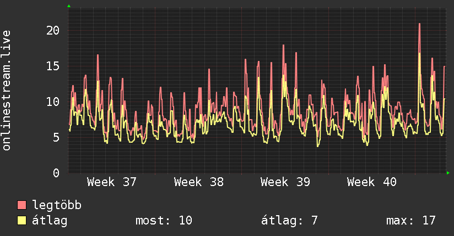
Task: Click the 'most: 10' value
Action: [x=164, y=221]
